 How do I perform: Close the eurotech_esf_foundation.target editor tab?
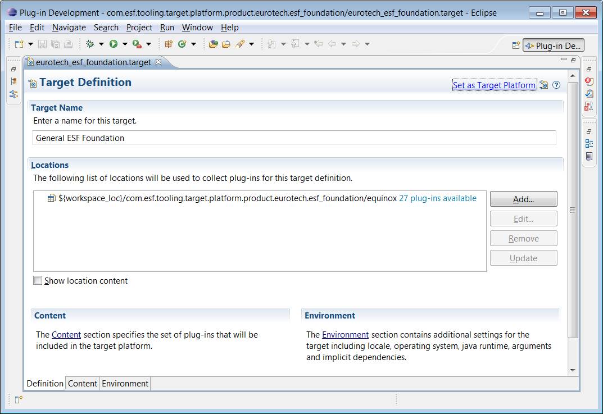pyautogui.click(x=158, y=61)
